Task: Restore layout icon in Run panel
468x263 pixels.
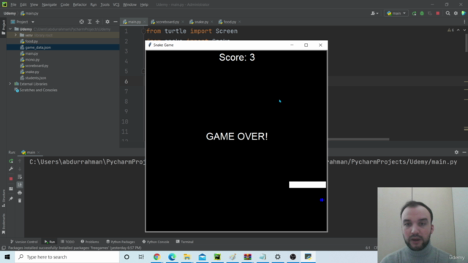Action: 11,188
